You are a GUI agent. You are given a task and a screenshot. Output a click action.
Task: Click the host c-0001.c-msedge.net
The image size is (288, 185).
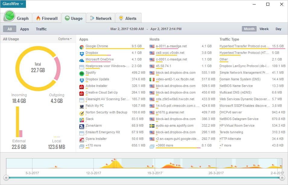pos(171,59)
